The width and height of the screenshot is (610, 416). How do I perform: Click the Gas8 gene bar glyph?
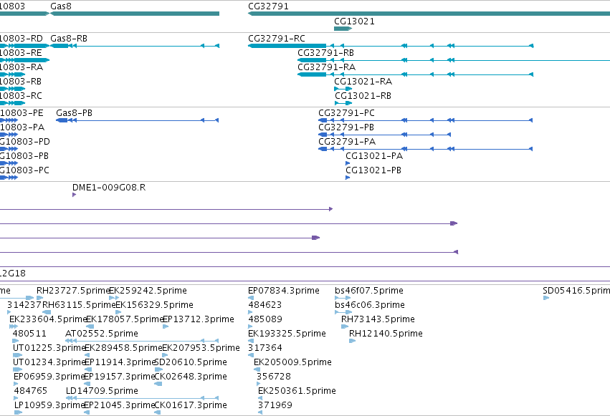point(135,14)
